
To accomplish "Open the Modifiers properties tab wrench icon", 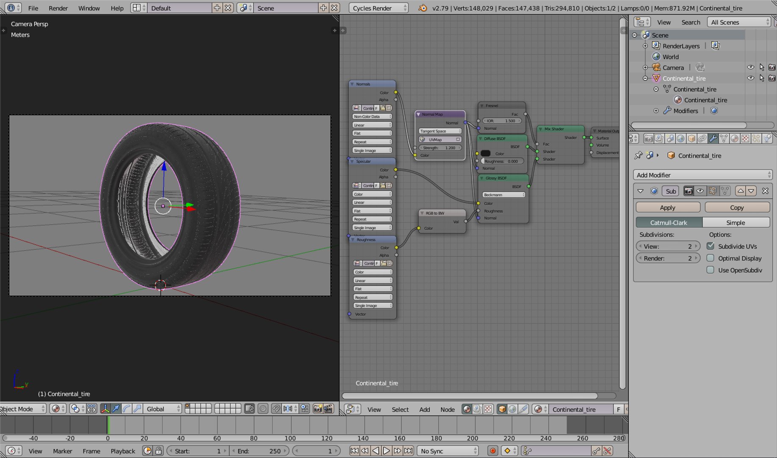I will point(713,139).
